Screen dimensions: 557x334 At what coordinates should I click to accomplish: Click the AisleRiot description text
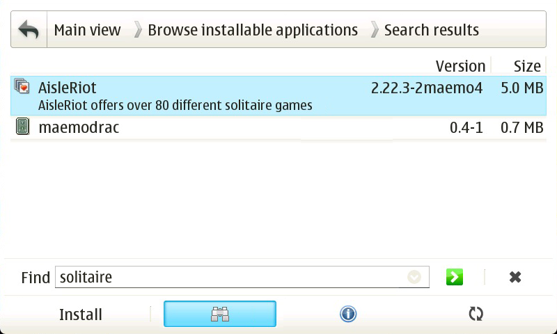tap(175, 106)
